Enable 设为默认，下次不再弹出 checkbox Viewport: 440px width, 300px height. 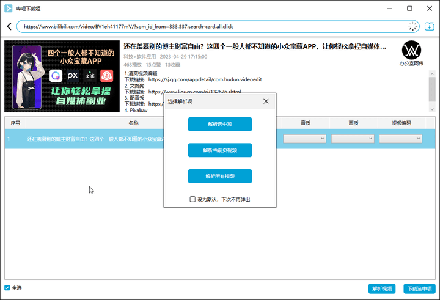click(x=193, y=199)
